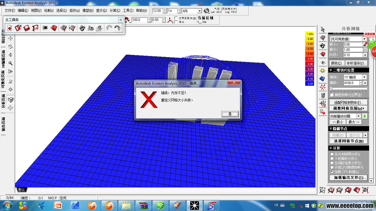This screenshot has width=376, height=211.
Task: Select the pan cross-arrows tool on left toolbar
Action: click(11, 38)
